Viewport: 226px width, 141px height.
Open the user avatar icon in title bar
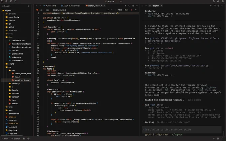coord(223,1)
